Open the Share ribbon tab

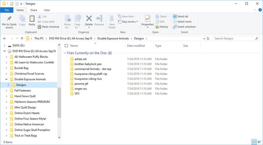point(33,10)
